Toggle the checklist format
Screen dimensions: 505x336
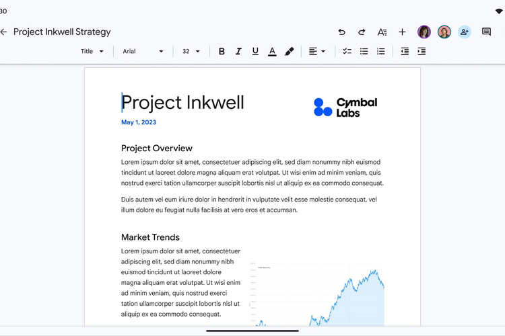347,51
